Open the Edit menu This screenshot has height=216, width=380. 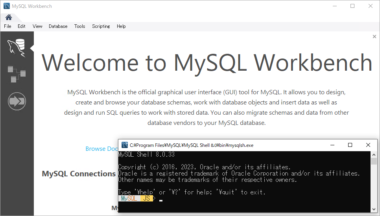pyautogui.click(x=21, y=26)
